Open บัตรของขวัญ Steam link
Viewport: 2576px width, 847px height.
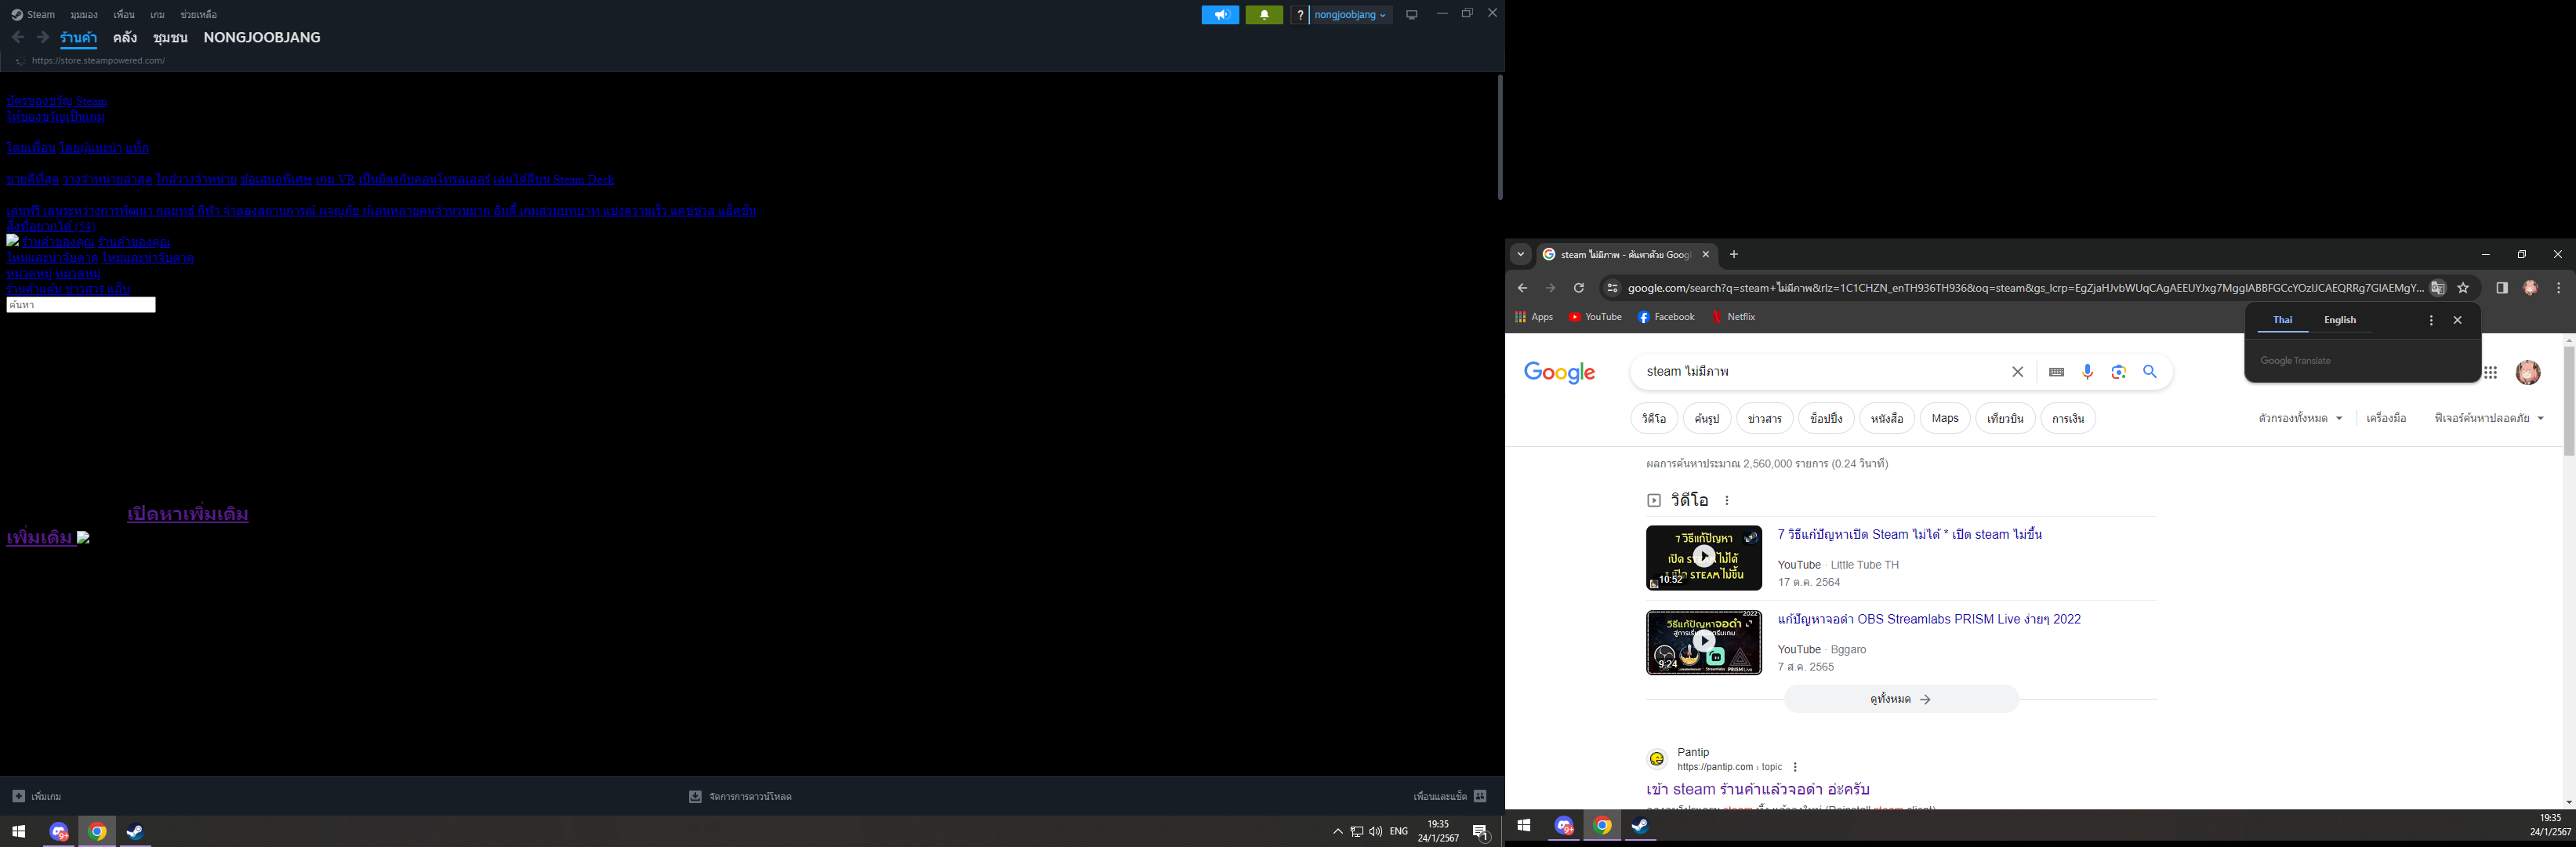click(x=57, y=101)
